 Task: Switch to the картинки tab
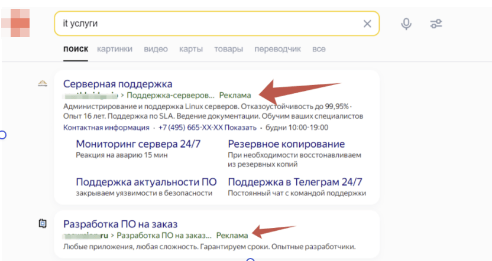tap(115, 49)
